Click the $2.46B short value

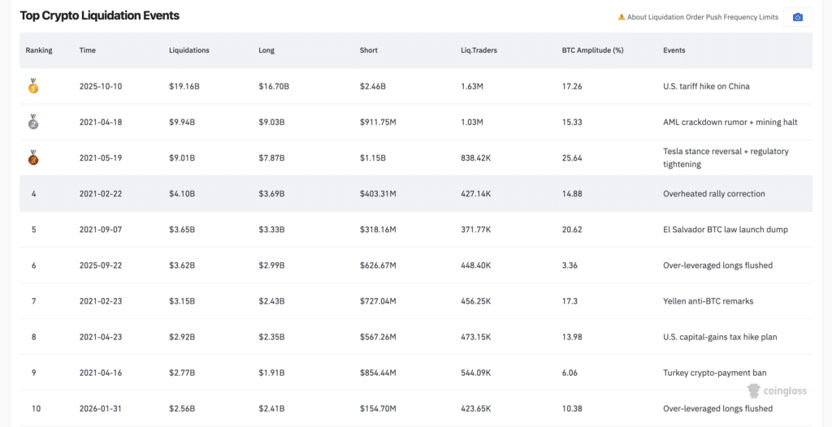click(x=374, y=86)
